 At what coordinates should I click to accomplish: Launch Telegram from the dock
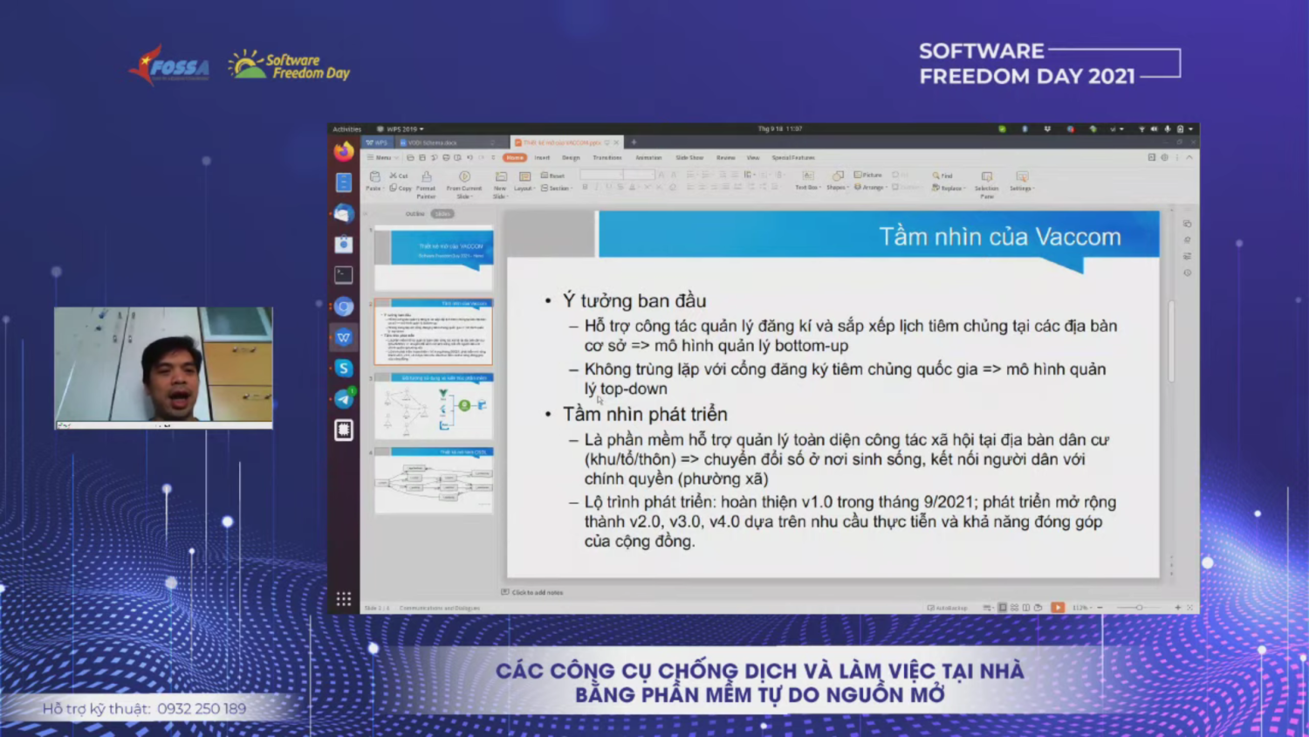[344, 399]
